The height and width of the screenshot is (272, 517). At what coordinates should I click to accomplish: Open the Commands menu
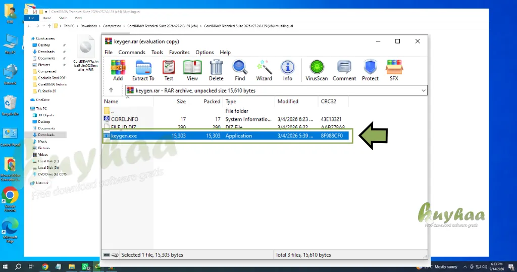tap(132, 52)
